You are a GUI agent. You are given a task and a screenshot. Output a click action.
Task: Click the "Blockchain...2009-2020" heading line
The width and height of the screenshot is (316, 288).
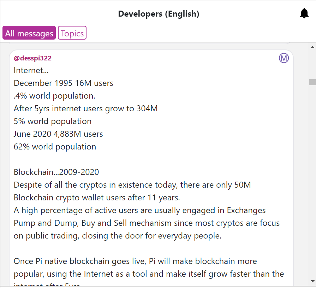(x=56, y=172)
